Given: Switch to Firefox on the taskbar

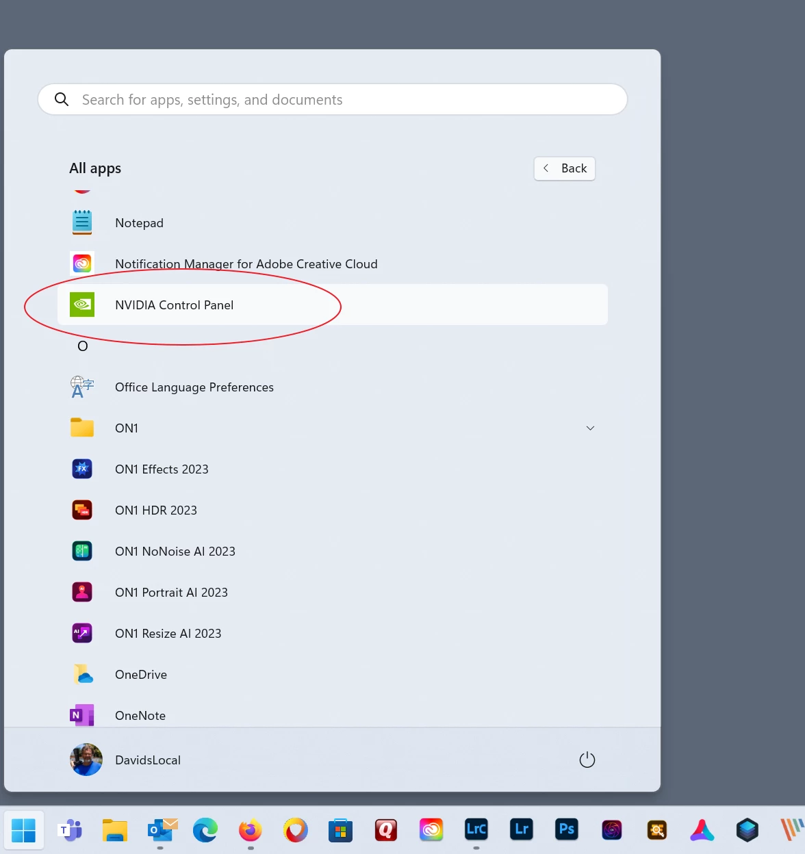Looking at the screenshot, I should click(251, 831).
